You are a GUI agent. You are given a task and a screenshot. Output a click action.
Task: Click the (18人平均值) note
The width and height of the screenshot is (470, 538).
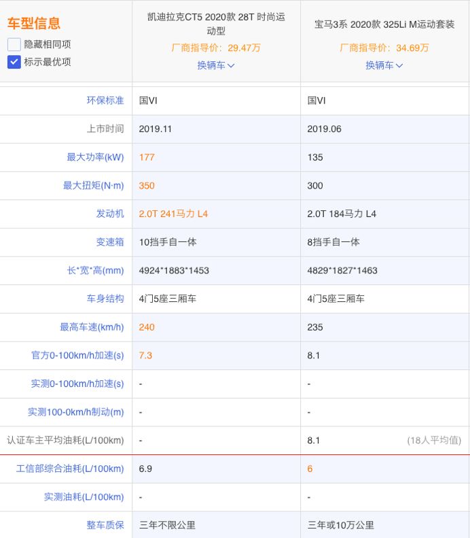point(434,440)
